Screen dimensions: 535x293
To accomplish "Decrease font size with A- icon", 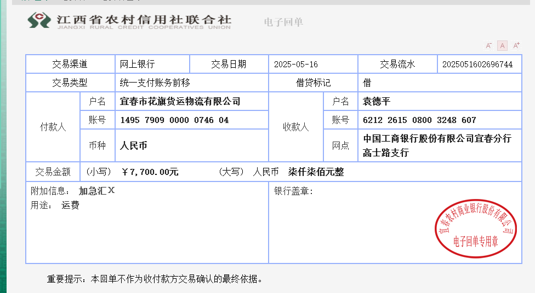I will click(488, 45).
